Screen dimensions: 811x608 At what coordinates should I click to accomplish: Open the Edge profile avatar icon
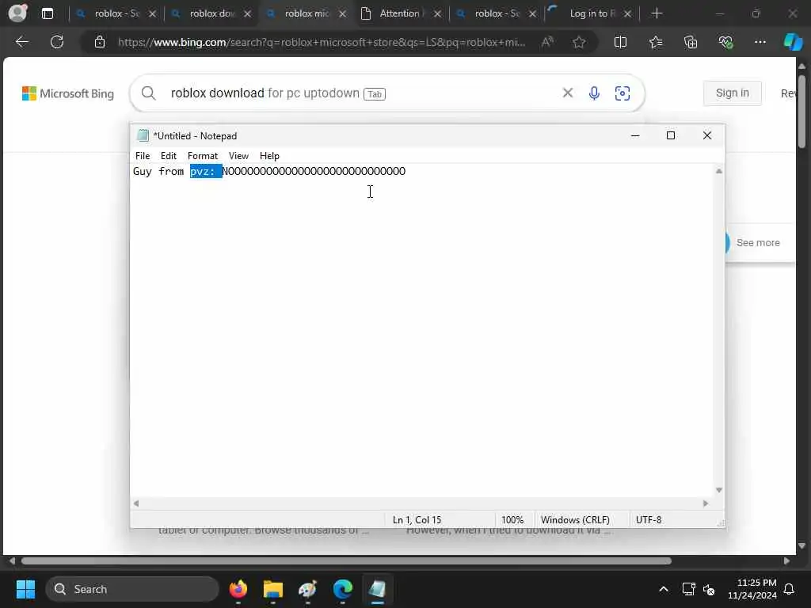[x=17, y=13]
